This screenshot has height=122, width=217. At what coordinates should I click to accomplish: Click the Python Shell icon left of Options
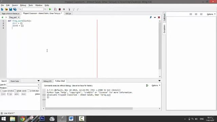(x=147, y=85)
